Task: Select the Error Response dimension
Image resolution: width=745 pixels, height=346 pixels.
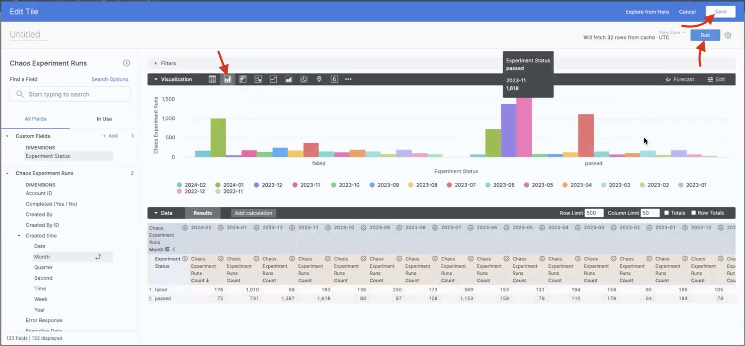Action: point(44,320)
